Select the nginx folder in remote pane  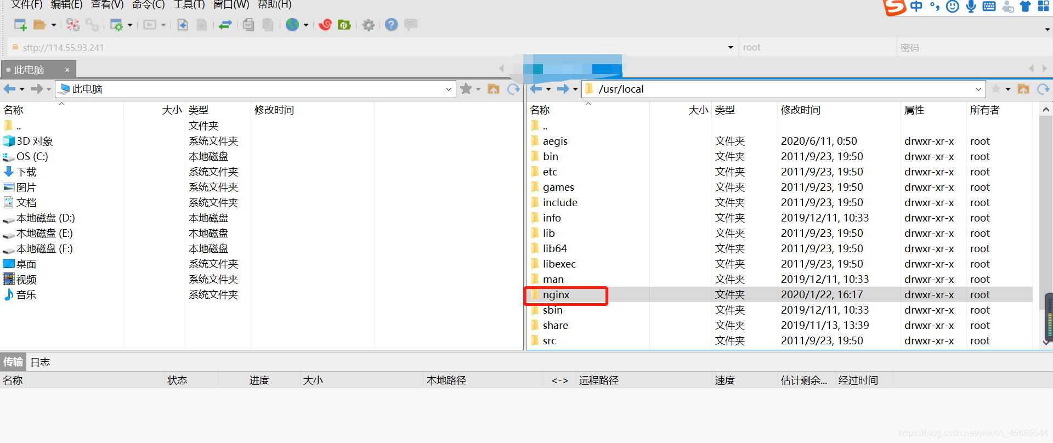tap(556, 294)
